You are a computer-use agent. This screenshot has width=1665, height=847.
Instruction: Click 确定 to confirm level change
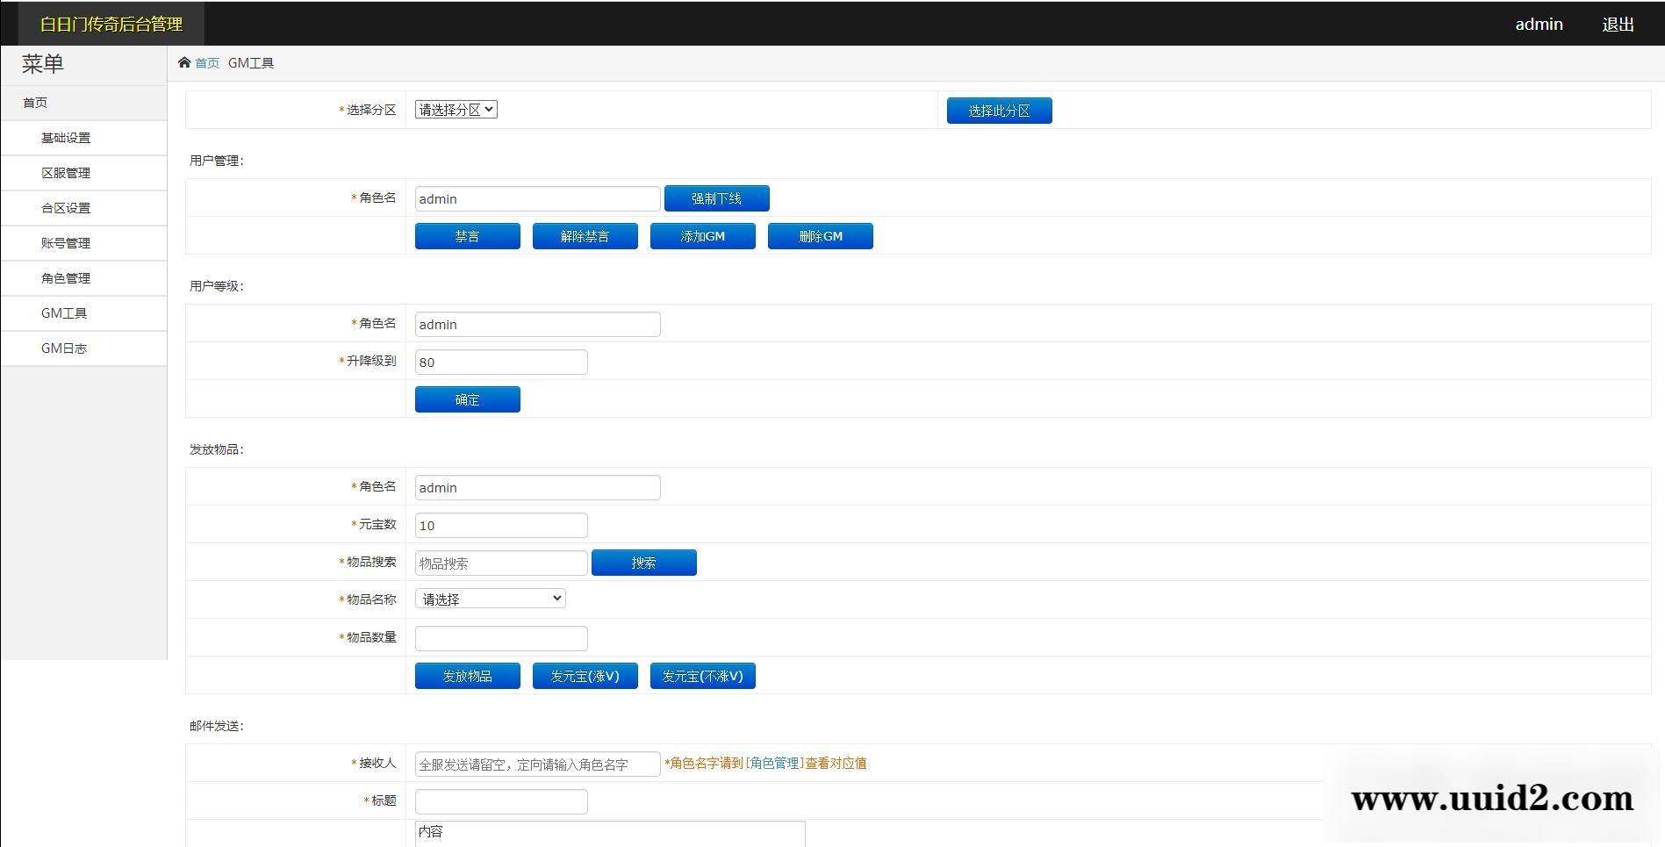(x=467, y=399)
